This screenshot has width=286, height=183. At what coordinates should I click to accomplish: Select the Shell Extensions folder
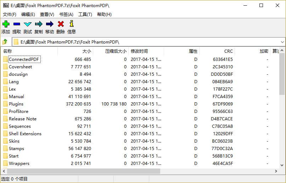tap(25, 134)
